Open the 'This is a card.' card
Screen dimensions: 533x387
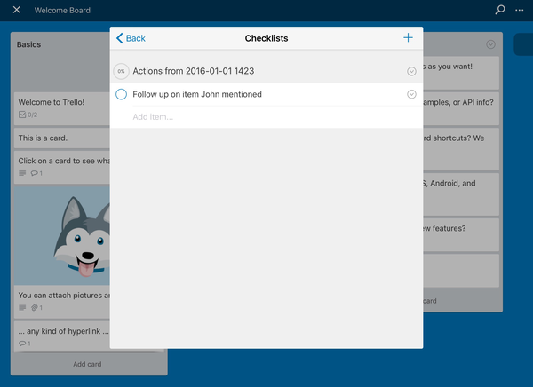(62, 138)
